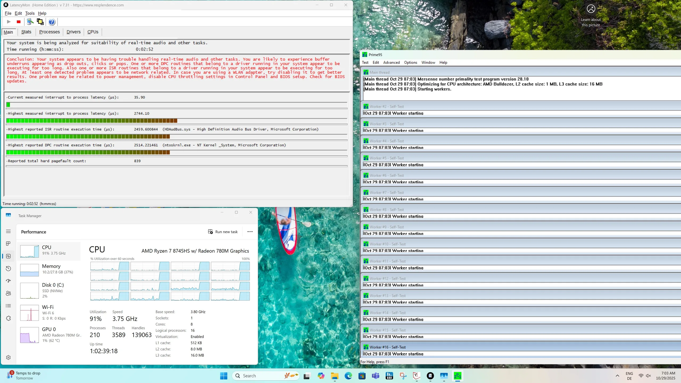Click the red Stop monitoring button
The width and height of the screenshot is (681, 383).
point(19,22)
